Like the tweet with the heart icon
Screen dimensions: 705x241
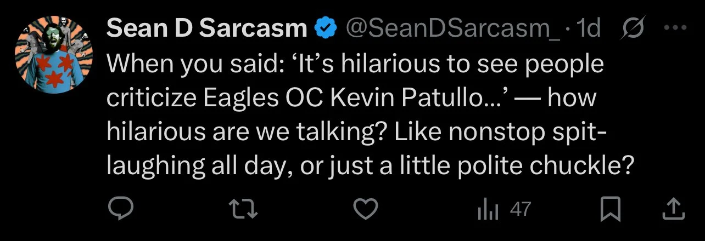(x=365, y=209)
